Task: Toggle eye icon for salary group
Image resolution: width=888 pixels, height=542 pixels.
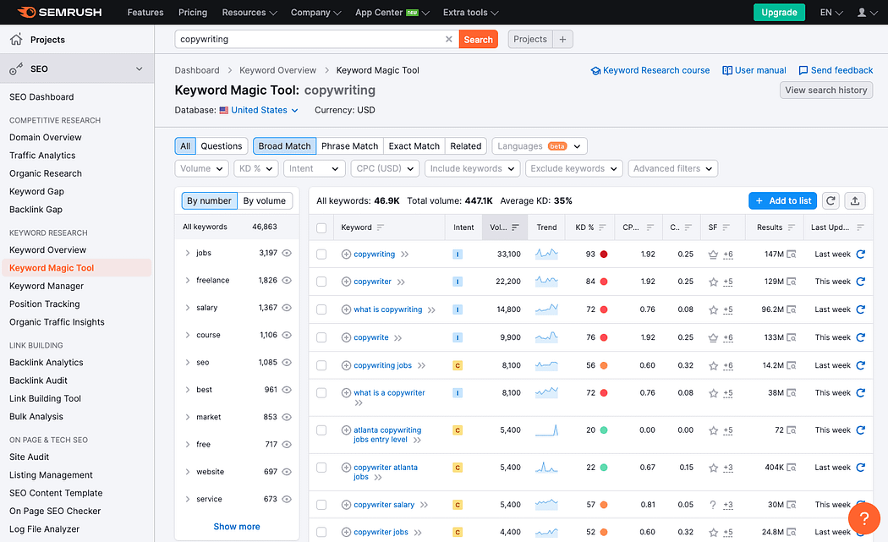Action: click(287, 308)
